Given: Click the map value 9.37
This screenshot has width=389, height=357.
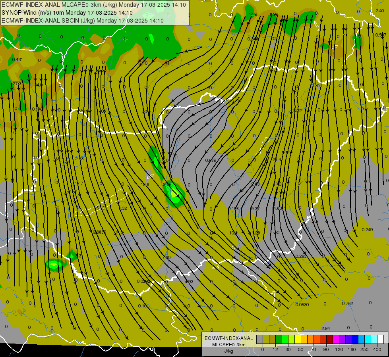Looking at the screenshot, I should coord(255,209).
